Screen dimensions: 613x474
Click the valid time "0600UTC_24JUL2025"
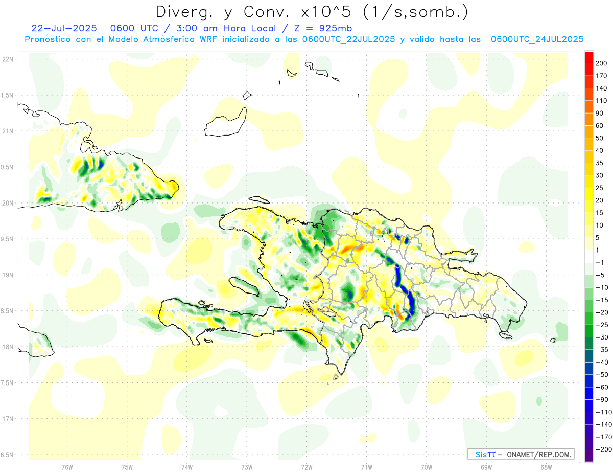(x=537, y=39)
